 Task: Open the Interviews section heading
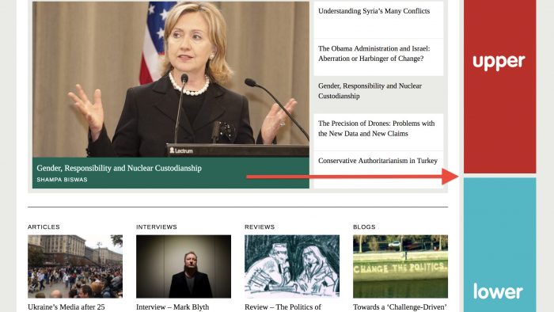tap(157, 226)
